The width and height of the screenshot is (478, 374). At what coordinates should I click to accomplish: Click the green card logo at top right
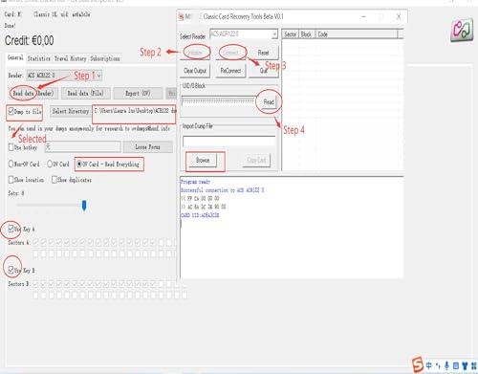tap(462, 30)
